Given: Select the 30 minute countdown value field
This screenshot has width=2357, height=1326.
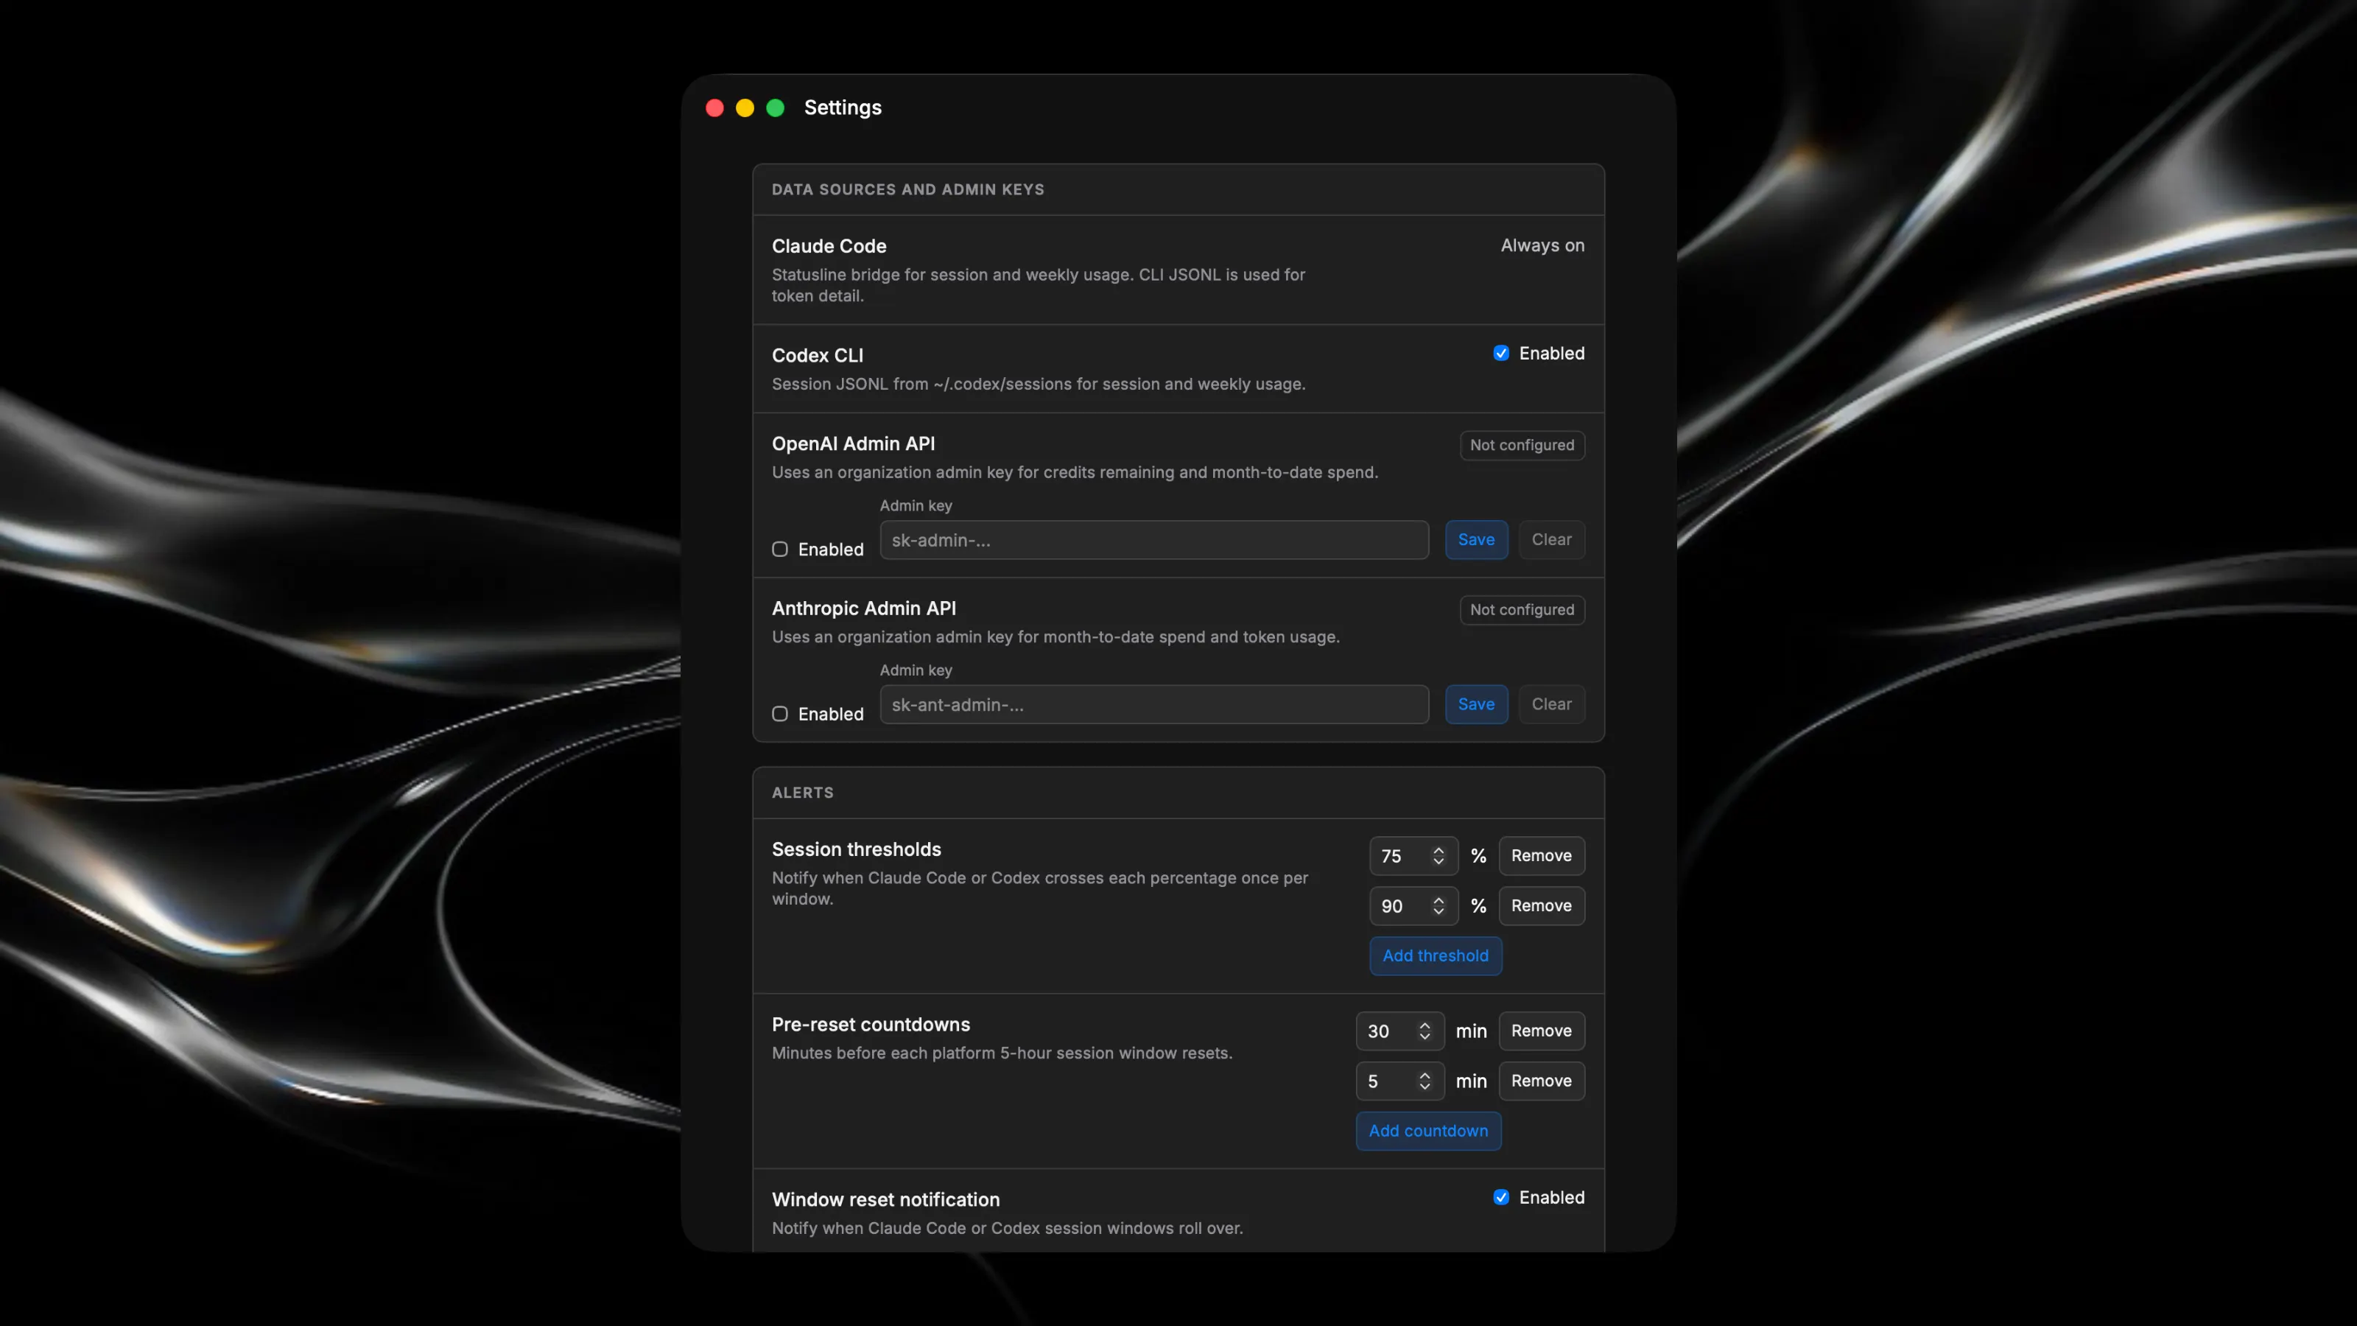Looking at the screenshot, I should (1400, 1031).
